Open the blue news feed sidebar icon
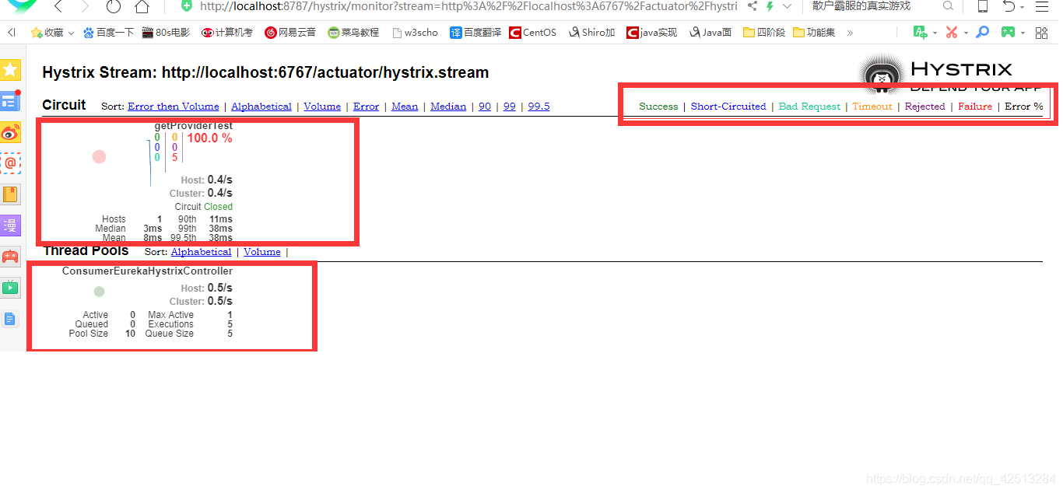Image resolution: width=1063 pixels, height=493 pixels. pyautogui.click(x=9, y=101)
